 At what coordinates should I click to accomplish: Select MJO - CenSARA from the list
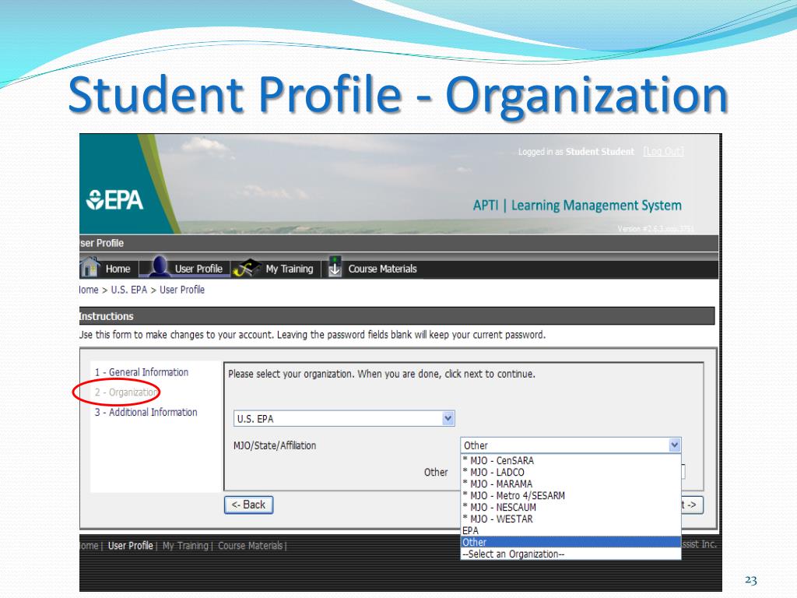coord(571,461)
